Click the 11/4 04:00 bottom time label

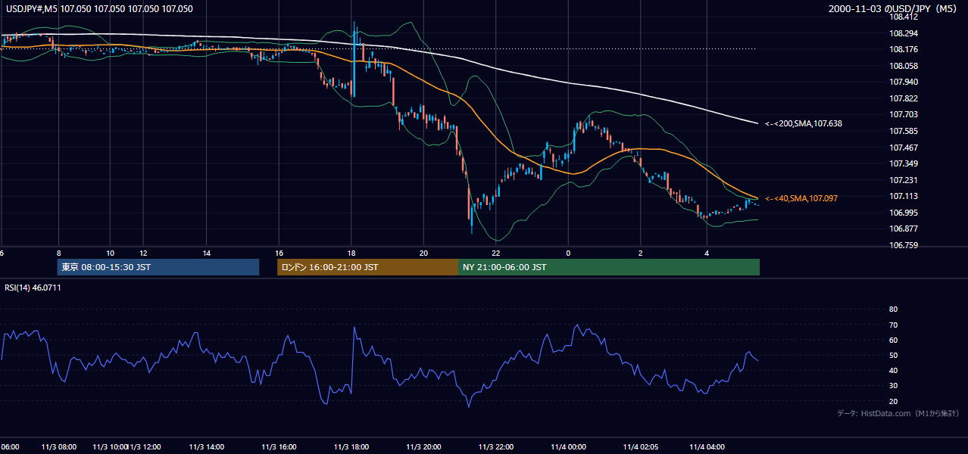click(x=707, y=447)
